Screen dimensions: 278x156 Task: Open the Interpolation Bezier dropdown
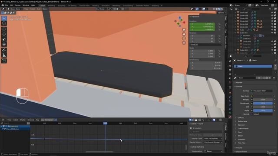tap(213, 151)
